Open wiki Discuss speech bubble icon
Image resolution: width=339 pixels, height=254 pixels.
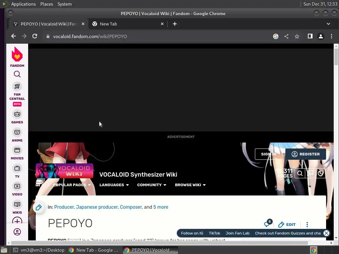coord(310,173)
